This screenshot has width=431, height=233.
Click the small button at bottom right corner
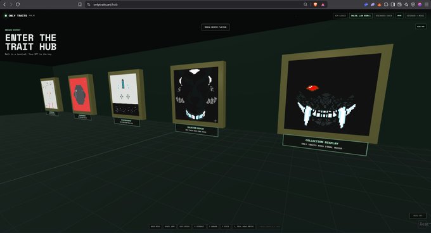pos(418,216)
